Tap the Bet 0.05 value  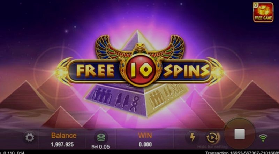(x=100, y=147)
